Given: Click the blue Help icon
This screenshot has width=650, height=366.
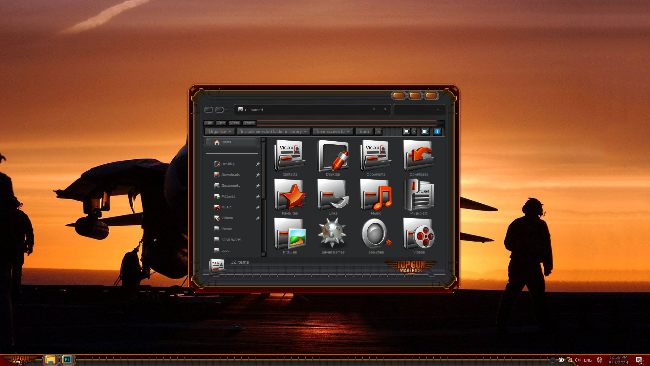Looking at the screenshot, I should 437,131.
